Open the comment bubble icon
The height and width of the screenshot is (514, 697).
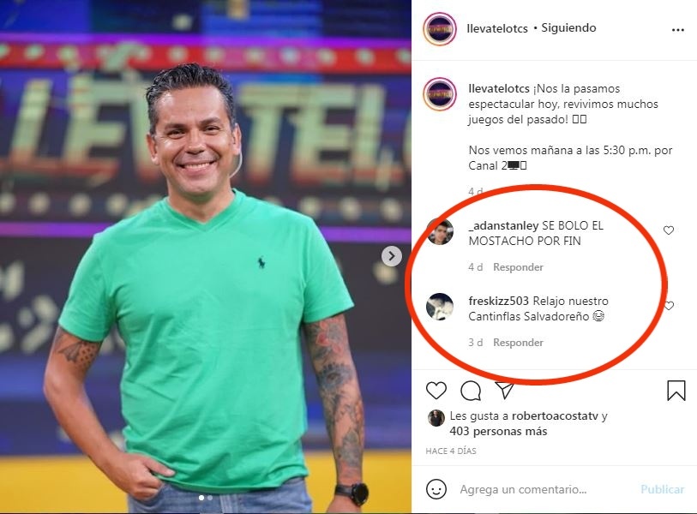click(x=471, y=391)
